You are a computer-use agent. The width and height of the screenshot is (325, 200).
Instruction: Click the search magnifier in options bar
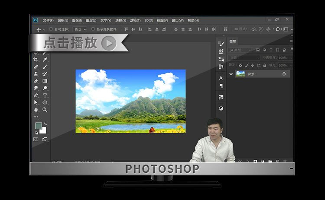(277, 29)
